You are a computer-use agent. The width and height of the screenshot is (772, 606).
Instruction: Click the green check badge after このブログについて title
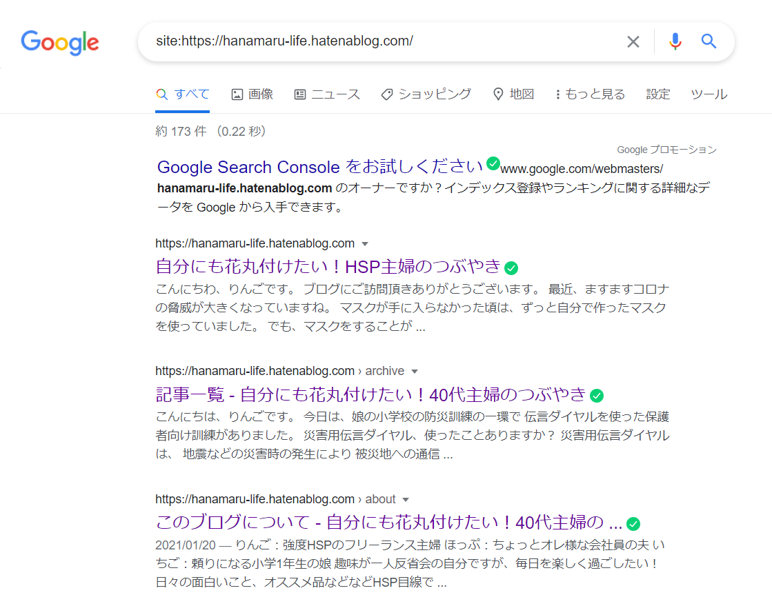click(633, 524)
